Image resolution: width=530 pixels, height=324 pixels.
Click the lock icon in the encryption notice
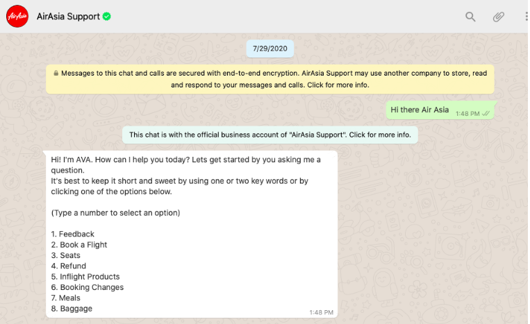click(x=56, y=73)
